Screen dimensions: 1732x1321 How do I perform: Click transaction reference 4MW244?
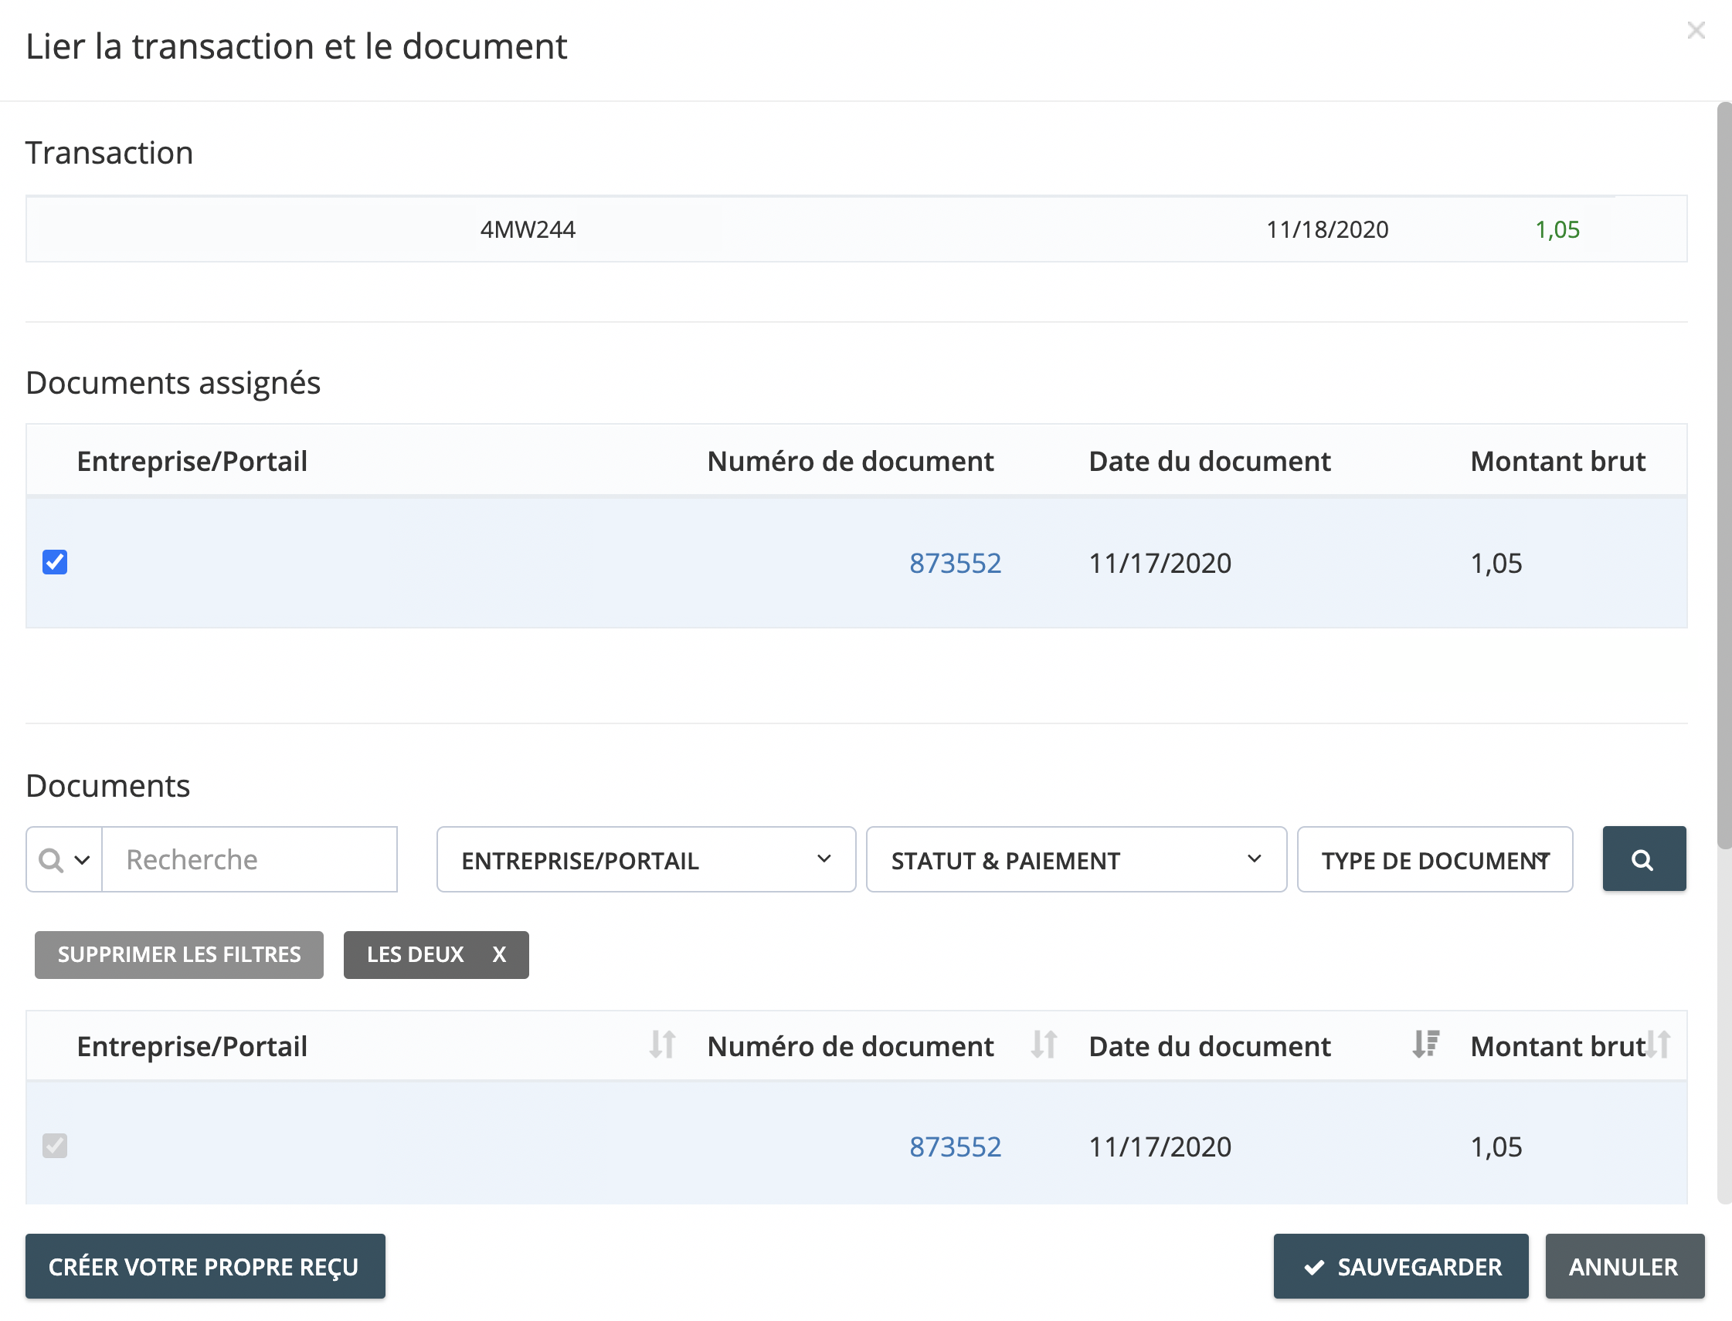pyautogui.click(x=528, y=229)
